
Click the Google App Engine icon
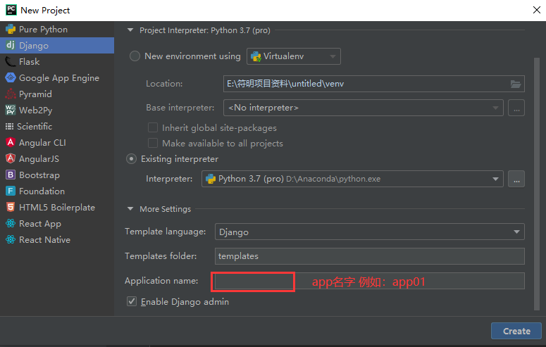(x=11, y=77)
